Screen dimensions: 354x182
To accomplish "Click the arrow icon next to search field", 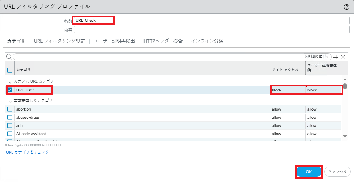I will 336,57.
